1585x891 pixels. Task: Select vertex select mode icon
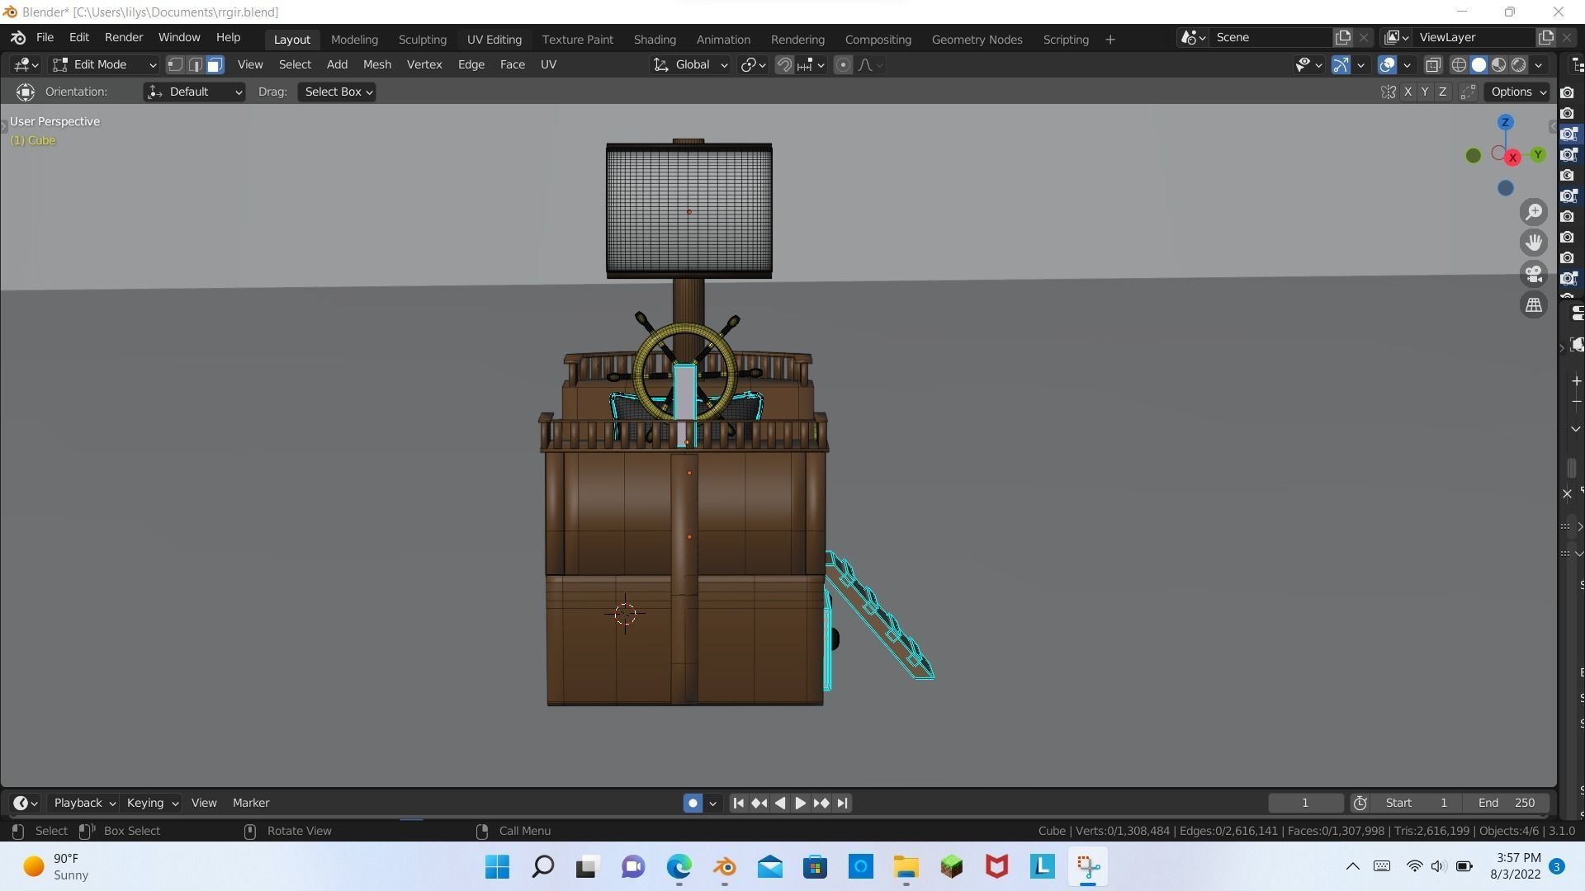click(x=175, y=65)
